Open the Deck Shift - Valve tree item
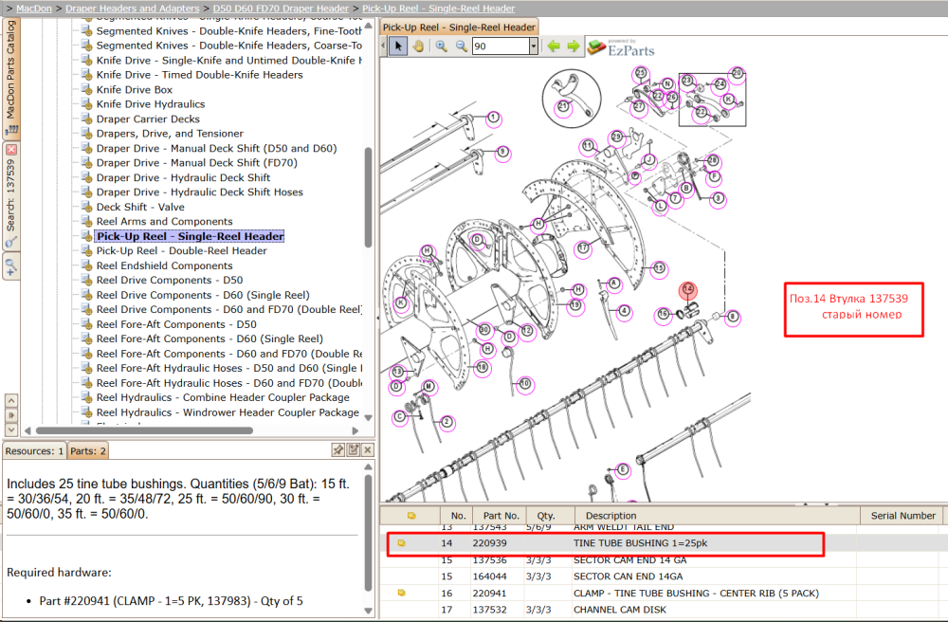948x622 pixels. tap(140, 207)
